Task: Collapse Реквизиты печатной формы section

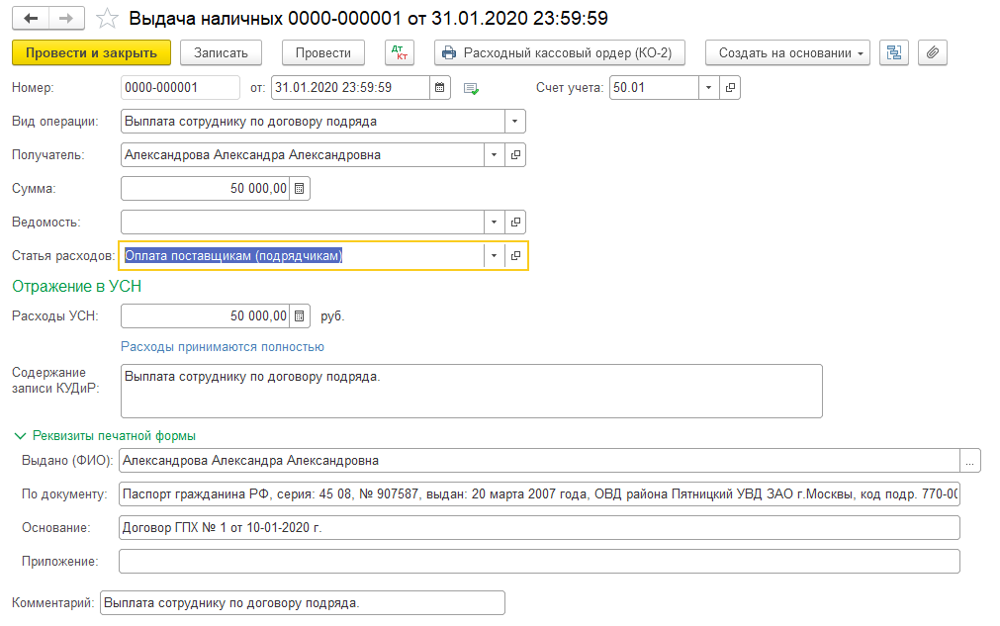Action: [x=20, y=435]
